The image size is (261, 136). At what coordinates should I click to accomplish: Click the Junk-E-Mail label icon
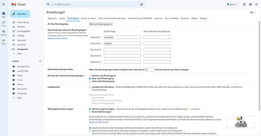coord(14,71)
